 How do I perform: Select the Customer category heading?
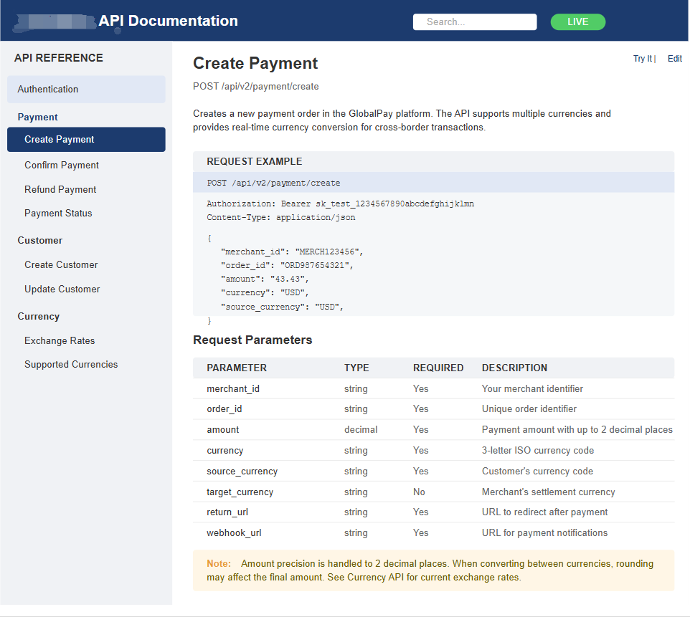pyautogui.click(x=40, y=241)
